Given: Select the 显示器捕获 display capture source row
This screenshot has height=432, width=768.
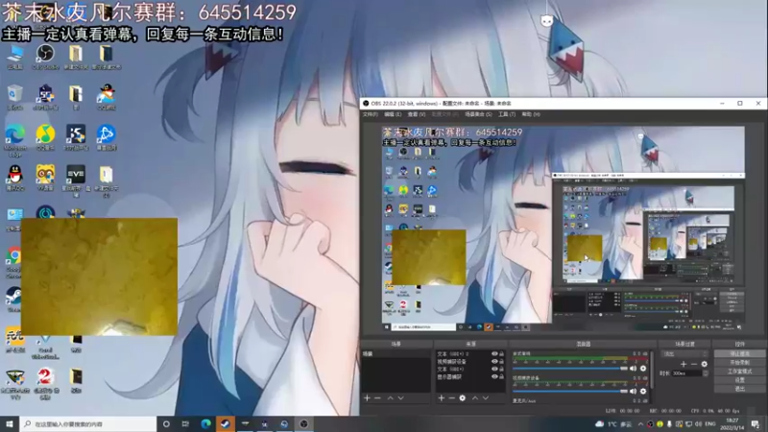Looking at the screenshot, I should click(x=470, y=376).
